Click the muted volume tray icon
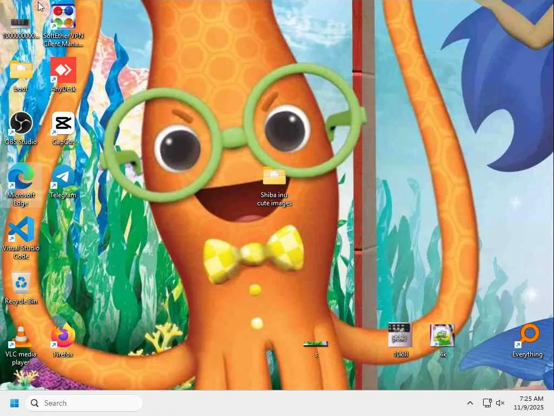This screenshot has height=416, width=554. click(x=500, y=403)
